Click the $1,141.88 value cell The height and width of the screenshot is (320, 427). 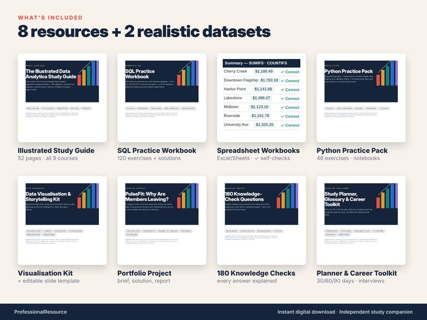[x=263, y=89]
